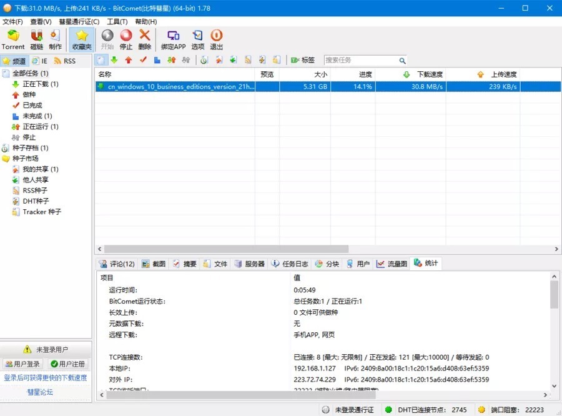Open the 登录后可获得更快的下载速度 link
562x416 pixels.
tap(46, 378)
